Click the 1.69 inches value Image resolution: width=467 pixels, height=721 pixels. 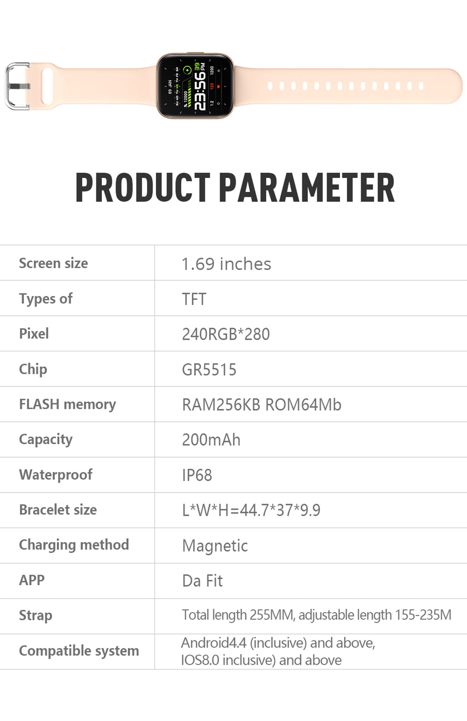(x=226, y=264)
